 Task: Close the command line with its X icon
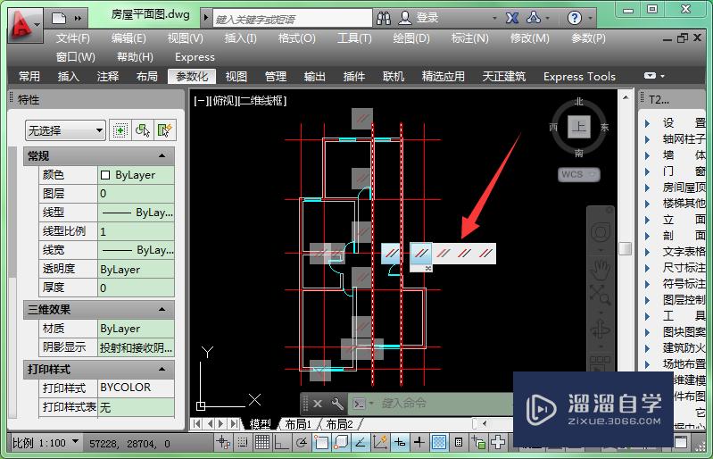318,404
